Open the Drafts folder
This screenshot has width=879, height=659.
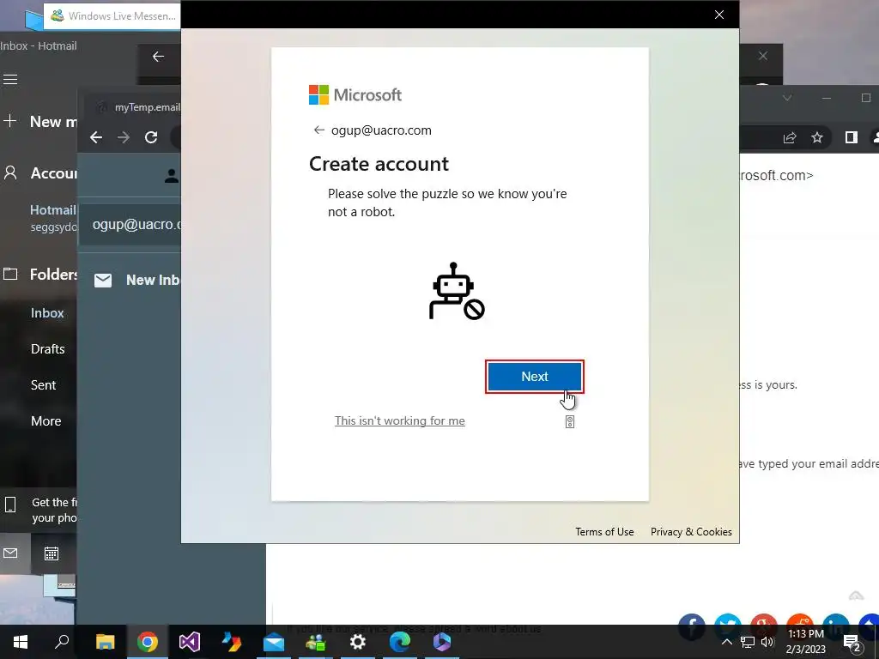click(48, 348)
